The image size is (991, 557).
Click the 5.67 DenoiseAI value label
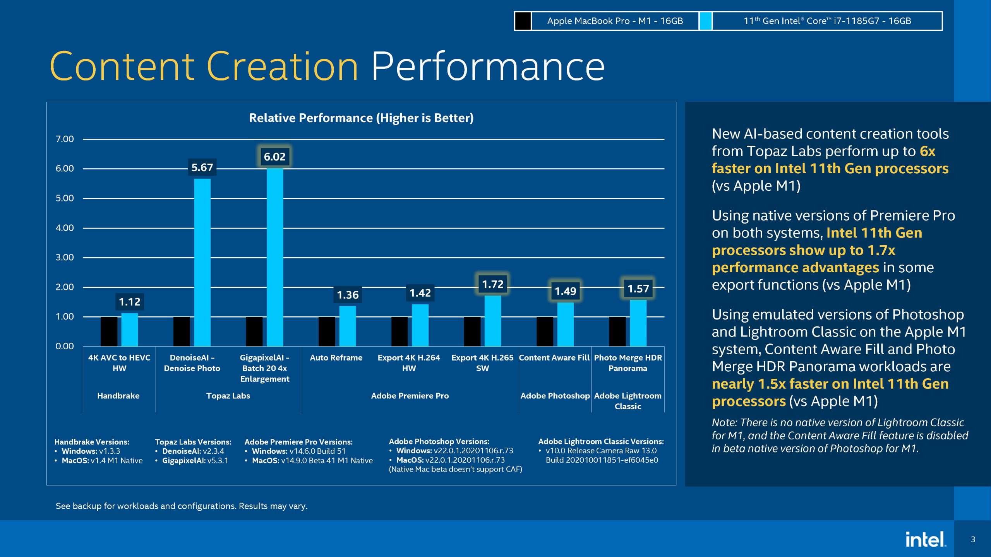pos(202,167)
